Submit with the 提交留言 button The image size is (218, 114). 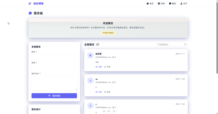click(54, 96)
